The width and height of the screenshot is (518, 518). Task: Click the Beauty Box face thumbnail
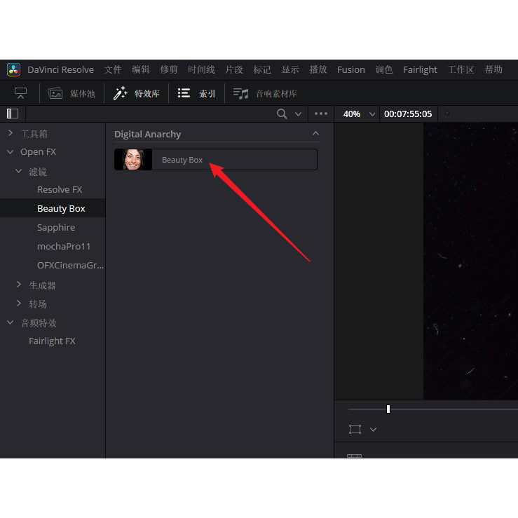point(133,160)
